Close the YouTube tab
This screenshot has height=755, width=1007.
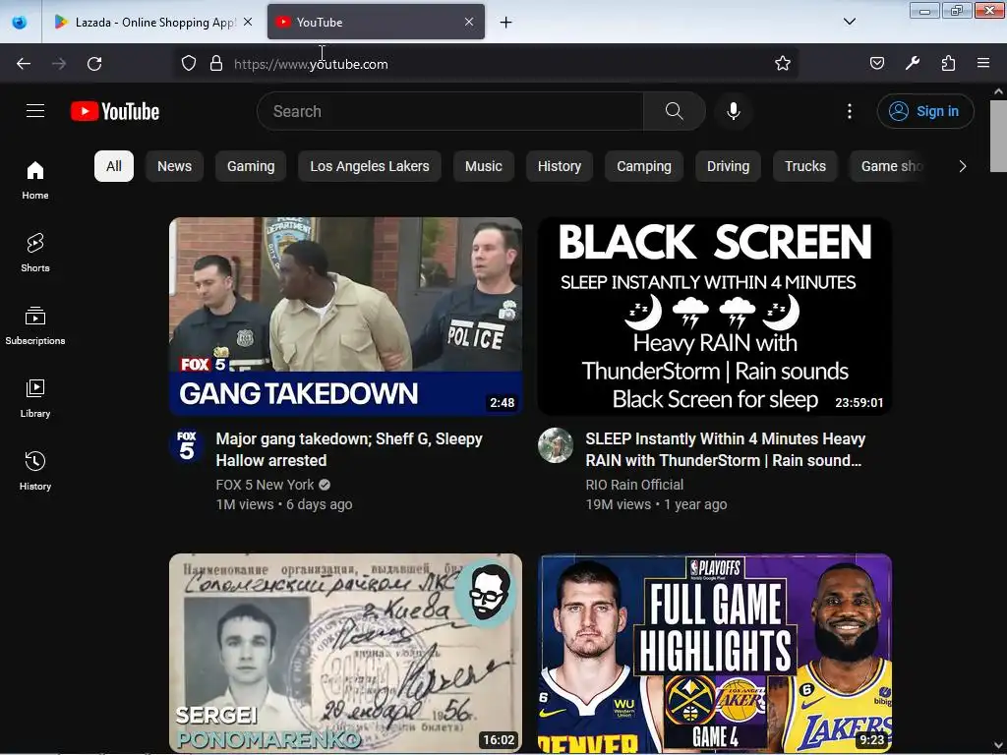[x=469, y=22]
